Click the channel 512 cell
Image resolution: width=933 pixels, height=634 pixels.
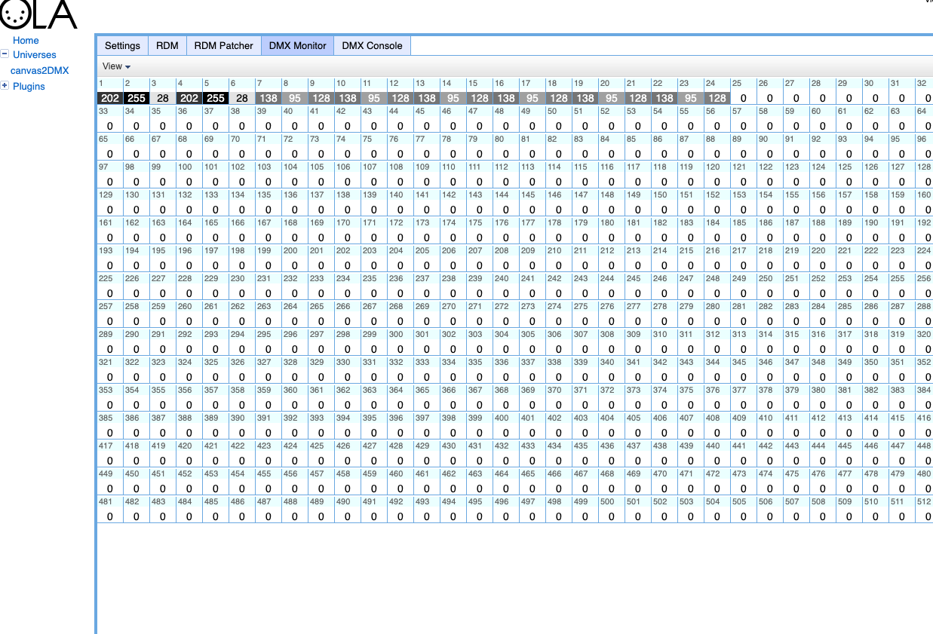point(925,510)
